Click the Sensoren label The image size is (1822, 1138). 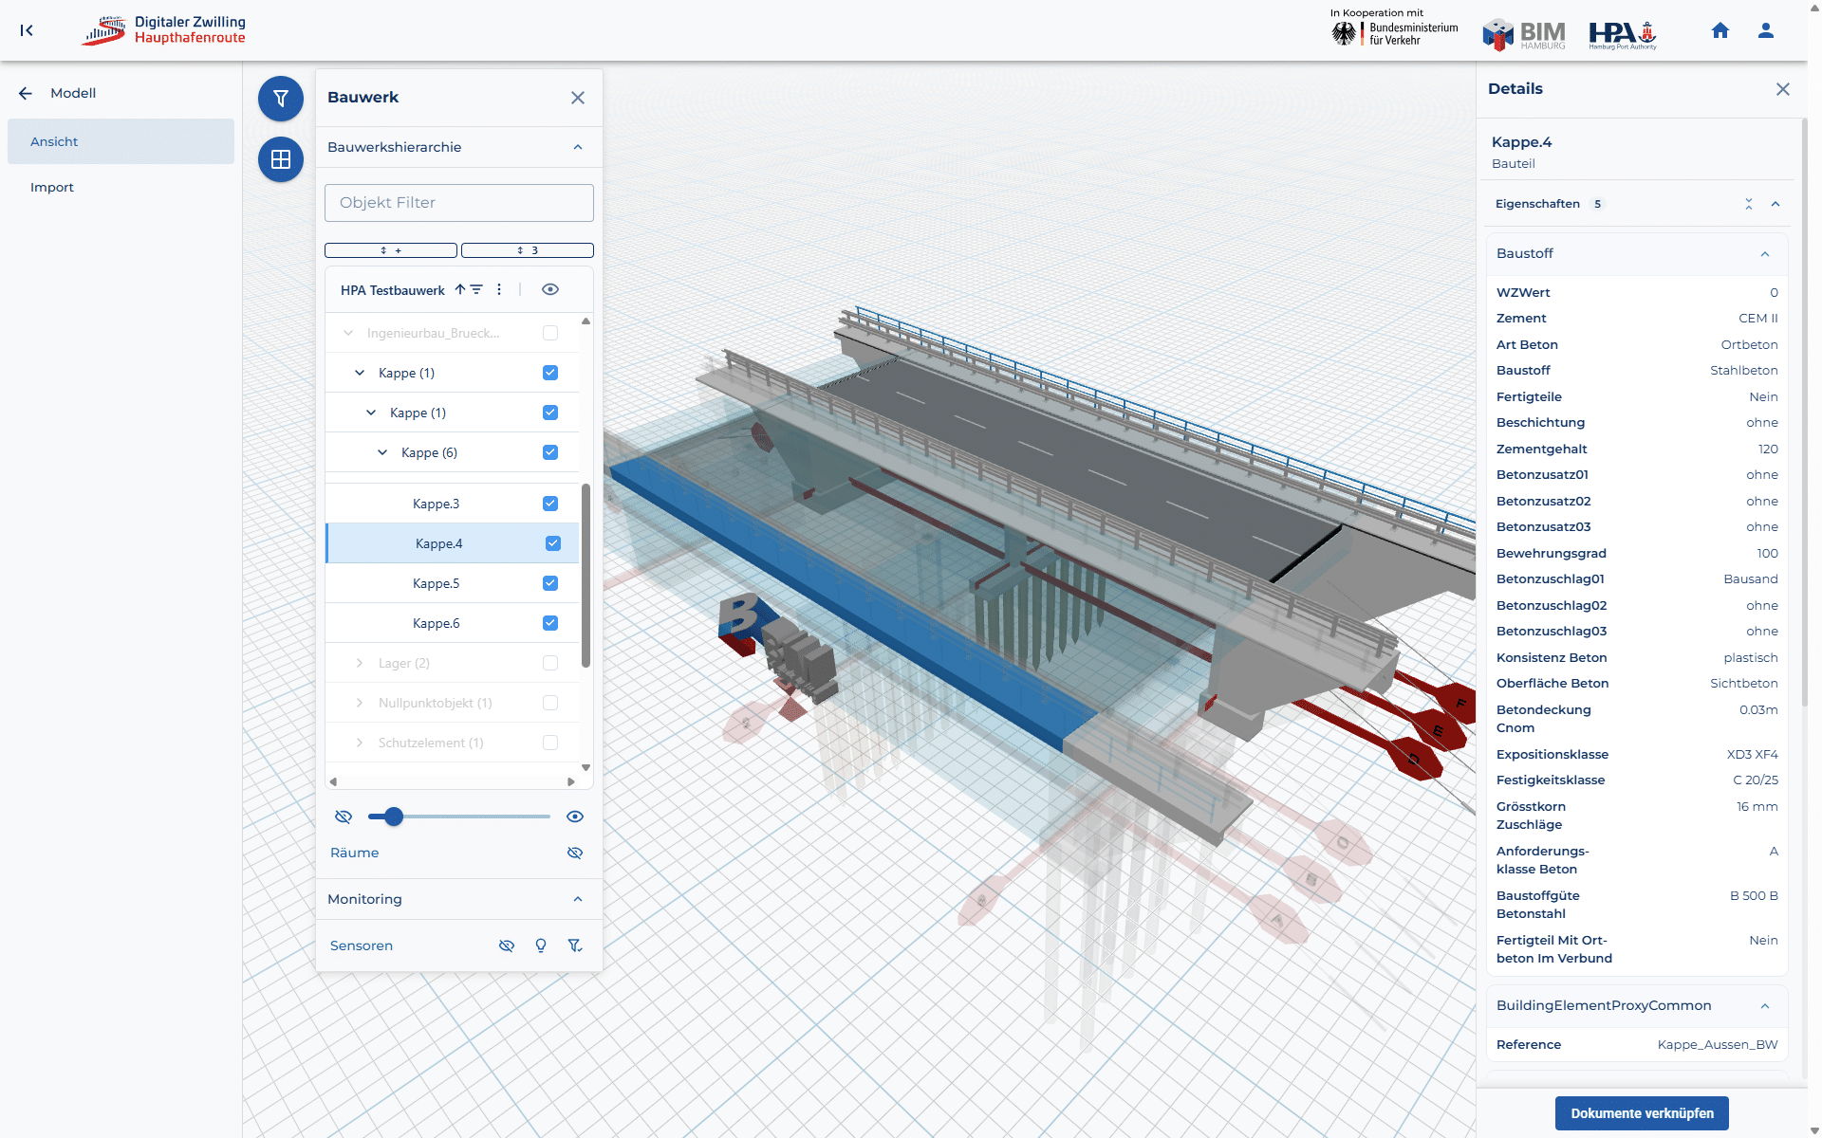pyautogui.click(x=361, y=945)
